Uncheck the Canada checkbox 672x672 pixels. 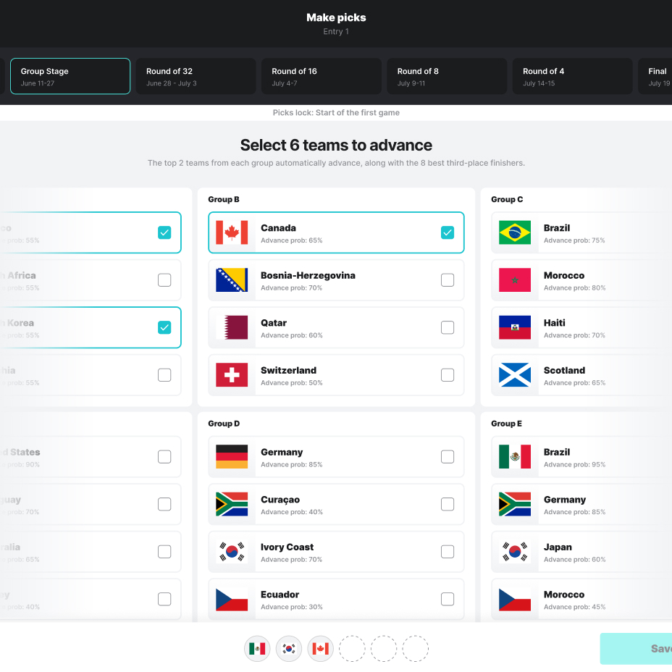(x=448, y=232)
